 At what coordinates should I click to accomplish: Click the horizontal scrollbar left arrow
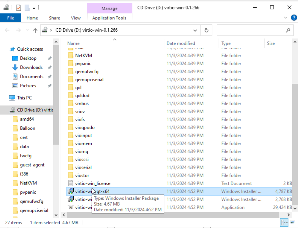(64, 215)
